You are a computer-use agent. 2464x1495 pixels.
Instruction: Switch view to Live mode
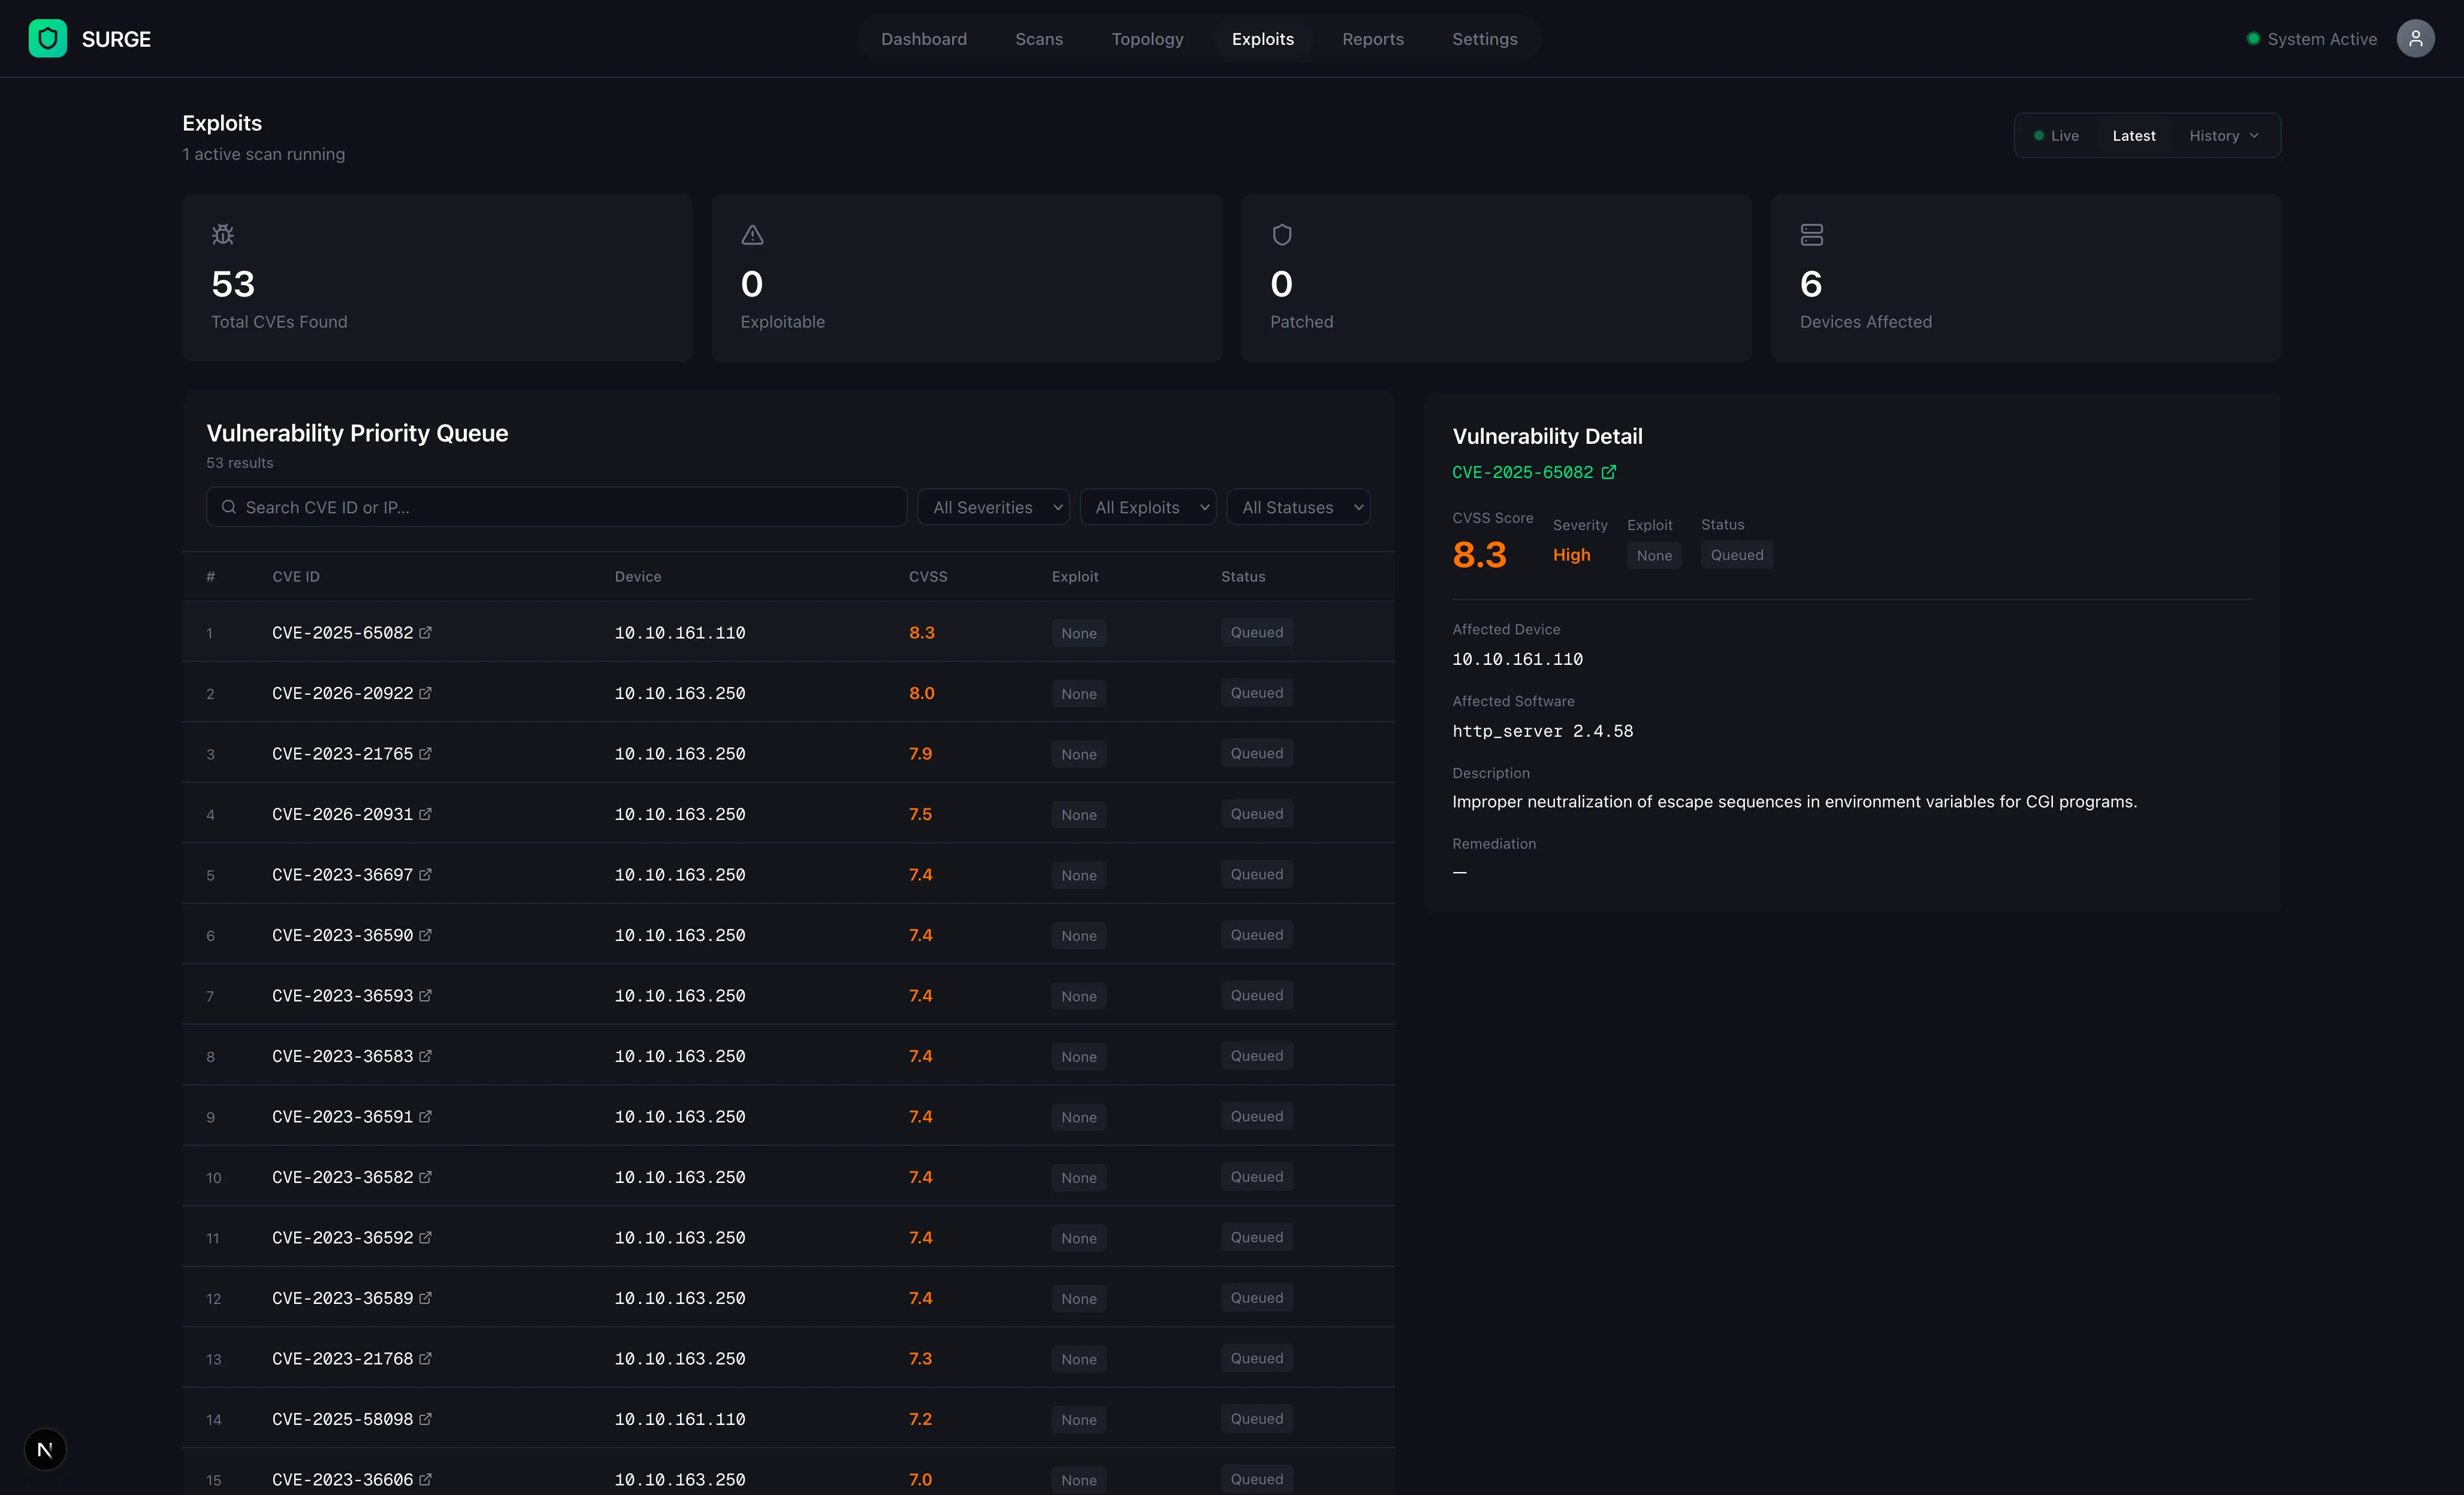pyautogui.click(x=2056, y=136)
